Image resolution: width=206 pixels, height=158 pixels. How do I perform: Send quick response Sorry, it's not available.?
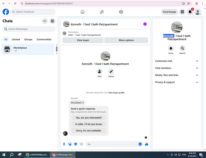click(89, 130)
